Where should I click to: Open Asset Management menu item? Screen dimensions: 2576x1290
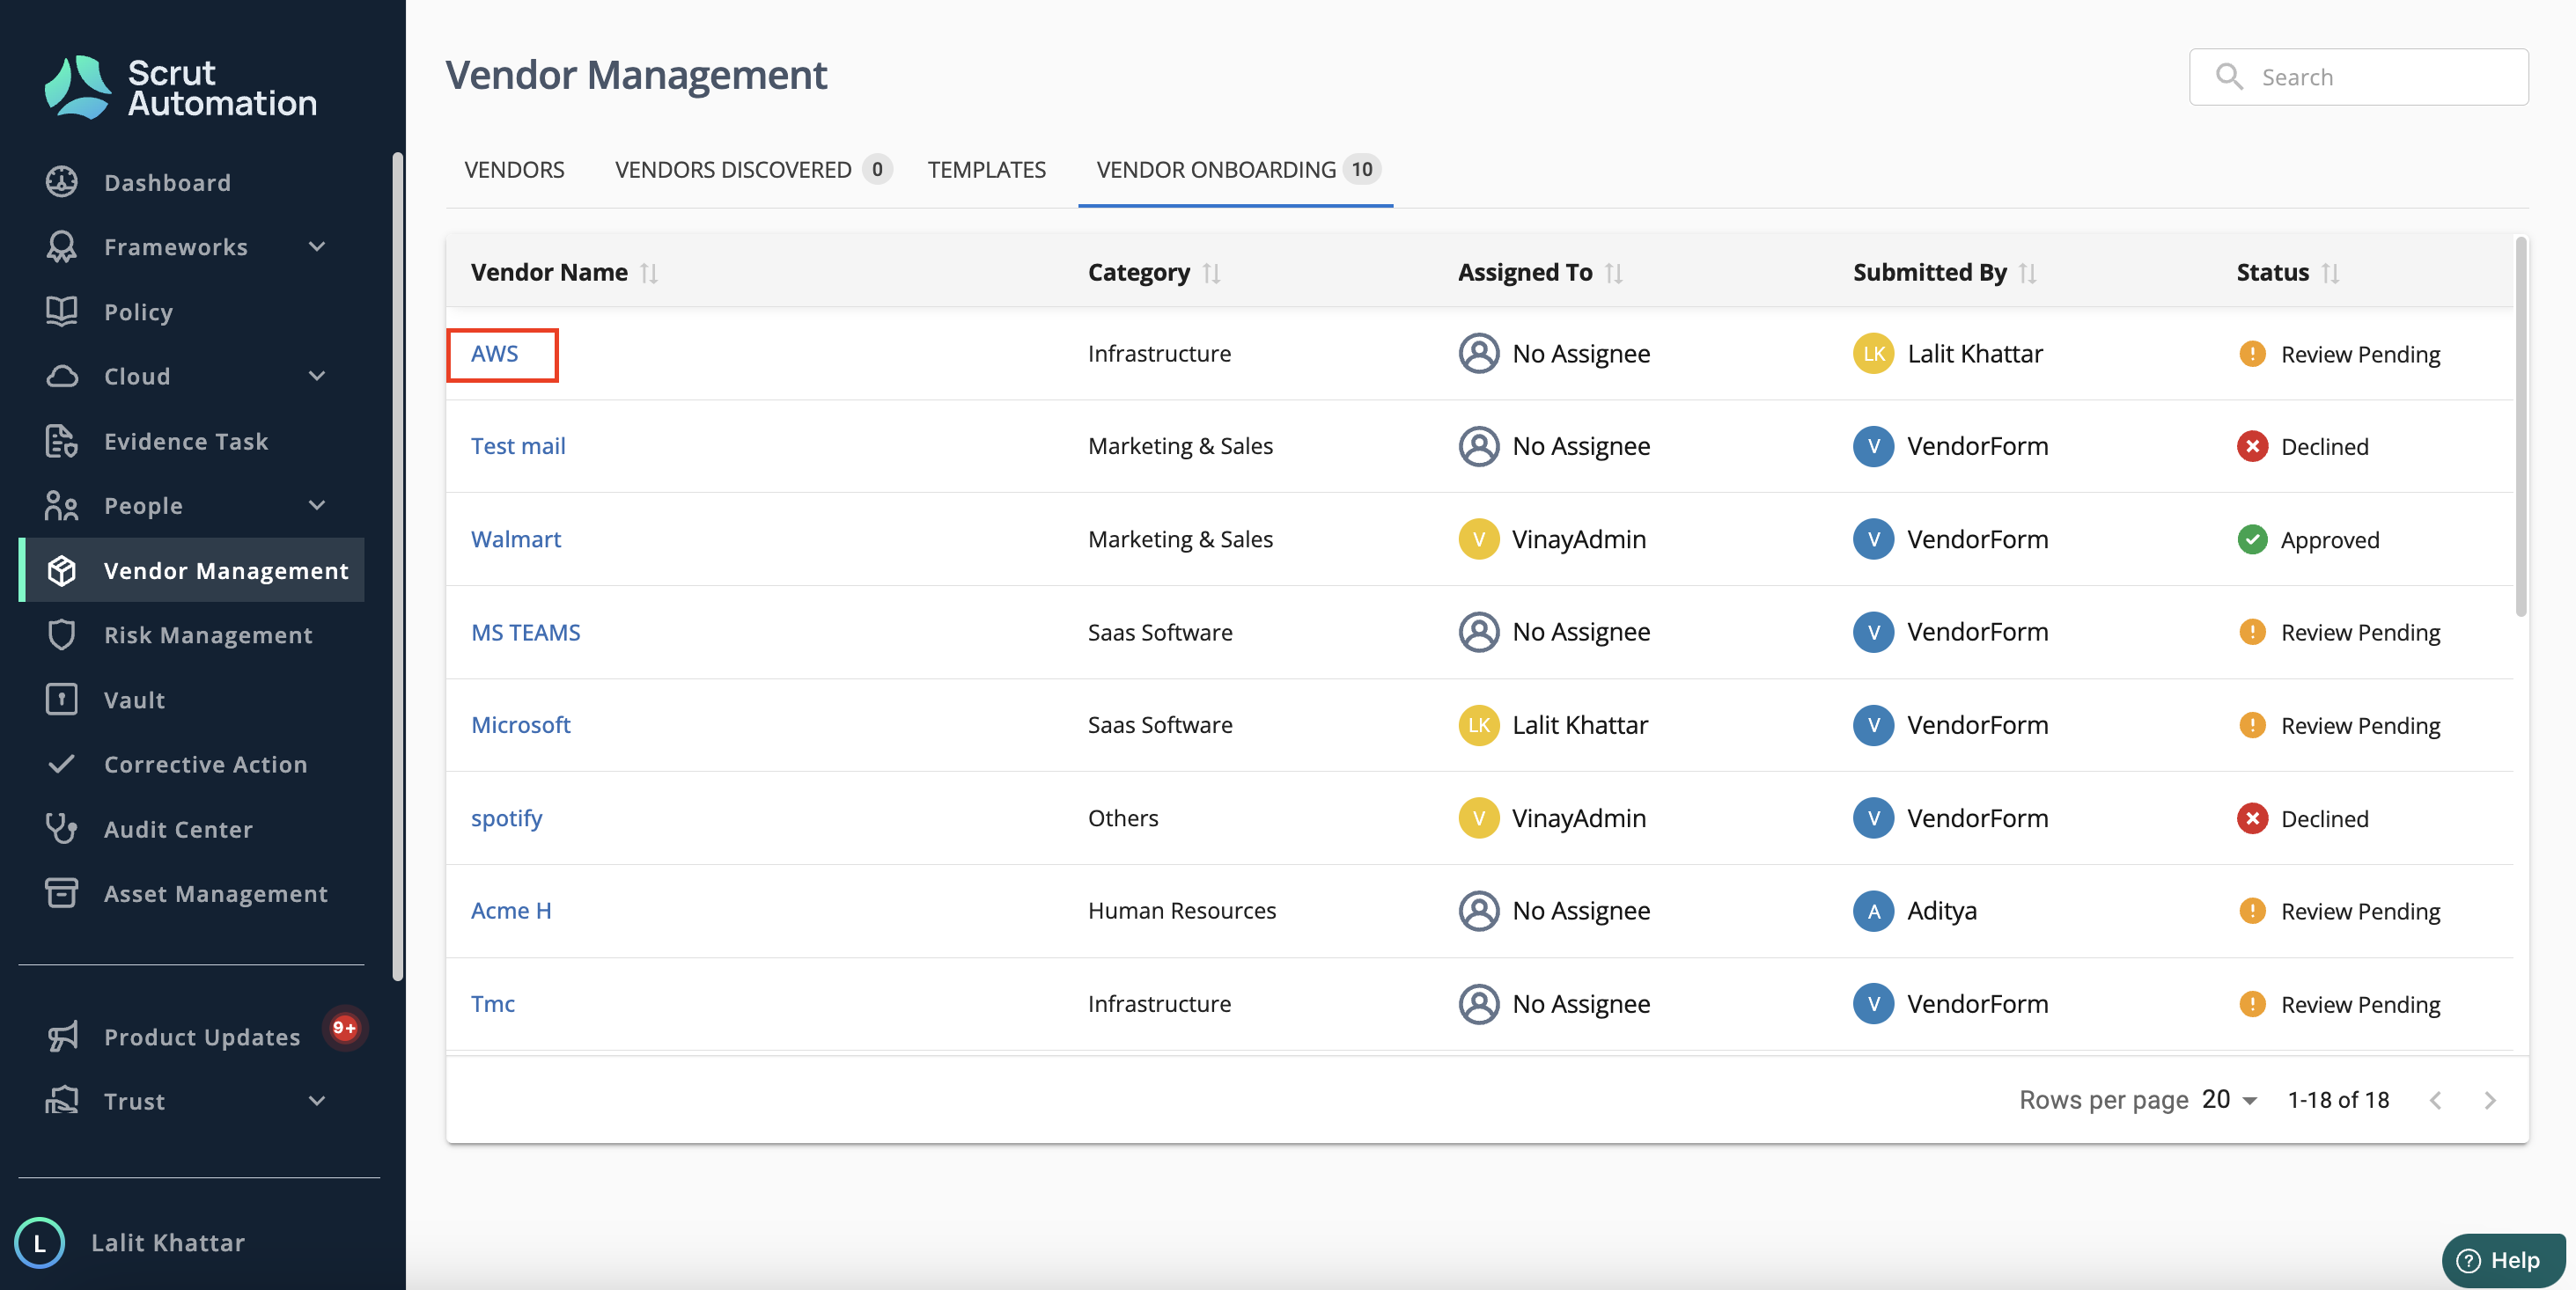point(216,893)
